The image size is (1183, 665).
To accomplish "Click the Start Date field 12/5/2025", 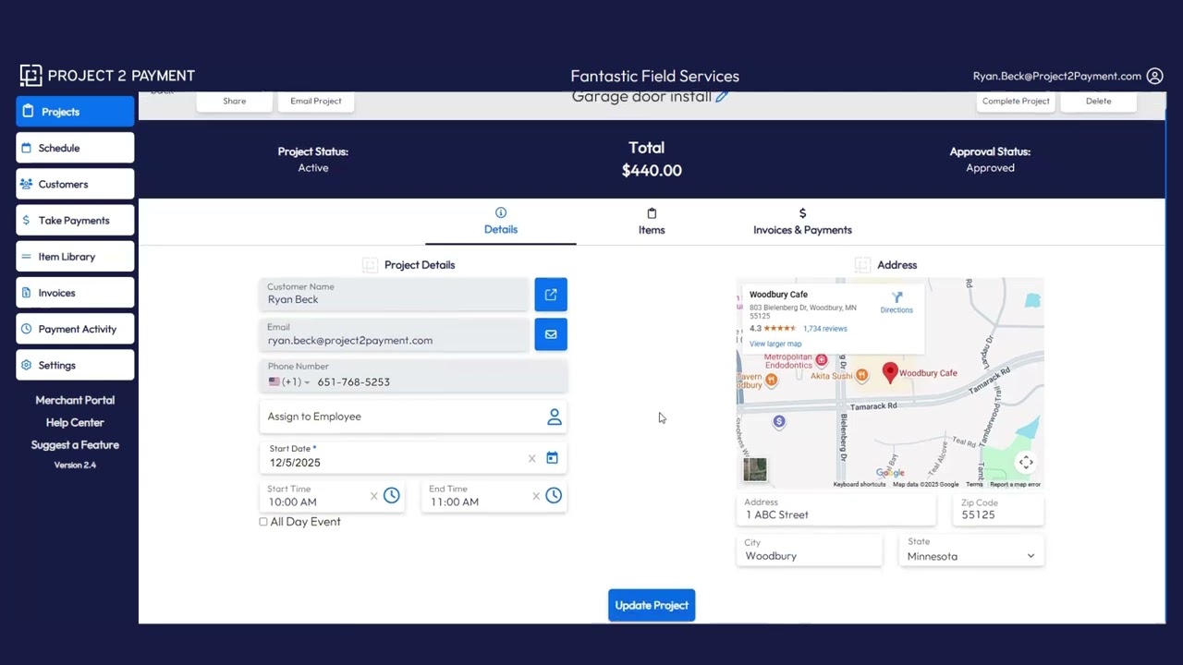I will [413, 457].
